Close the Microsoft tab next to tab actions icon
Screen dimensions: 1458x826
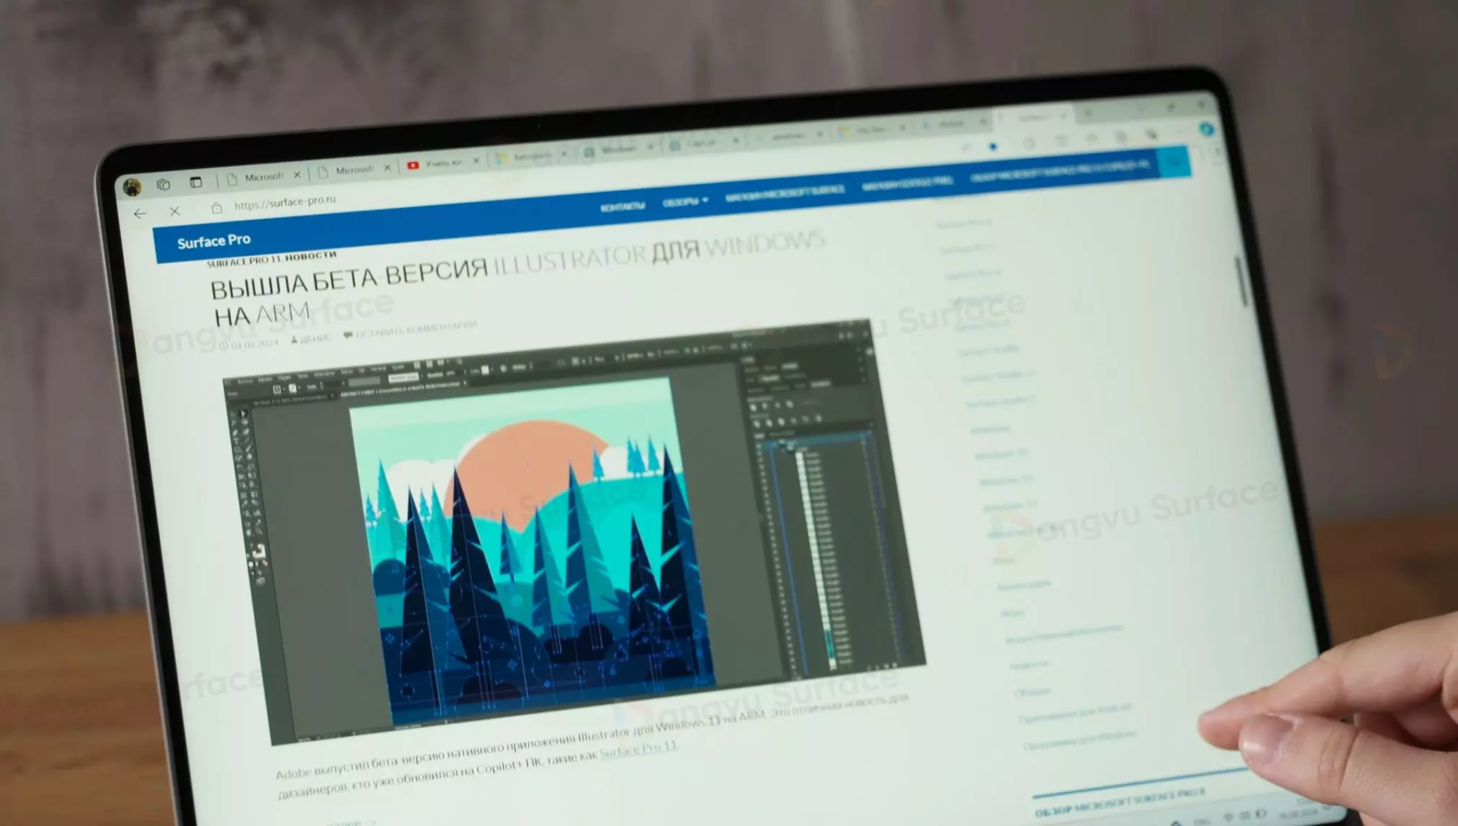click(297, 175)
